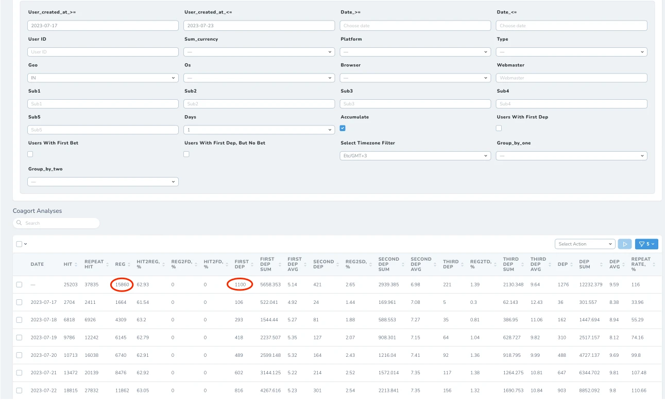The height and width of the screenshot is (400, 665).
Task: Tick the Users With First Bet checkbox
Action: click(30, 154)
